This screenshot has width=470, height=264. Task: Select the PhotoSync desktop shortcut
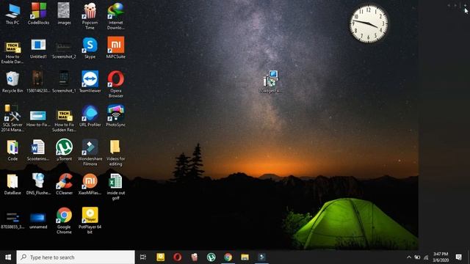116,117
